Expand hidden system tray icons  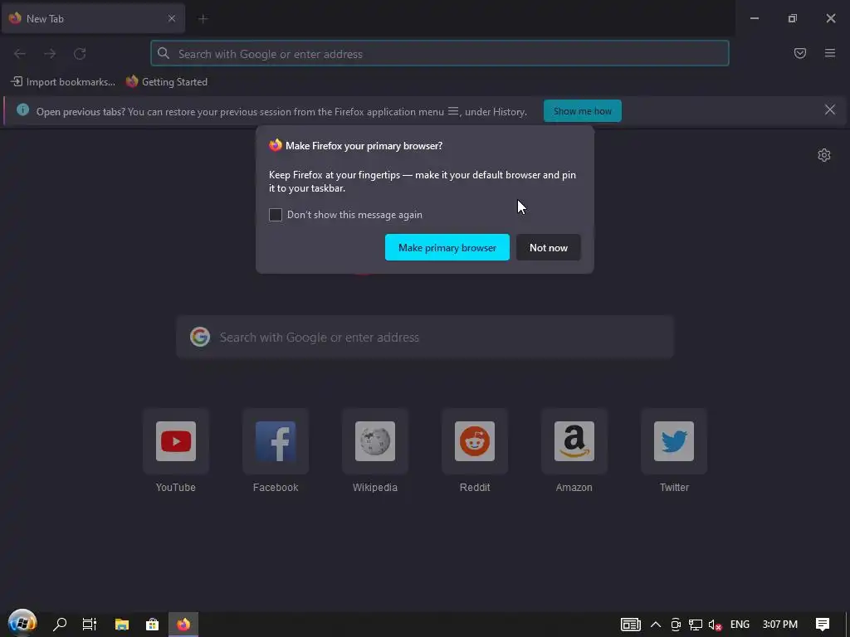[656, 625]
